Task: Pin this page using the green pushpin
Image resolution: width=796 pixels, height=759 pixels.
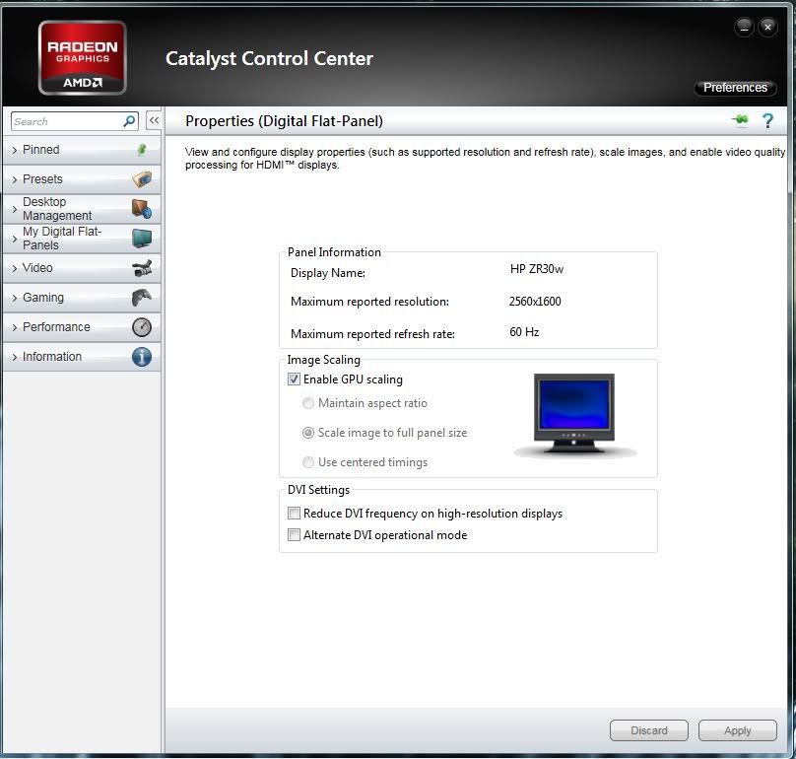Action: click(740, 120)
